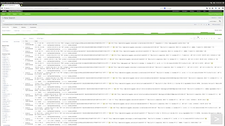225x126 pixels.
Task: Open the Smart Mode dropdown
Action: click(217, 25)
